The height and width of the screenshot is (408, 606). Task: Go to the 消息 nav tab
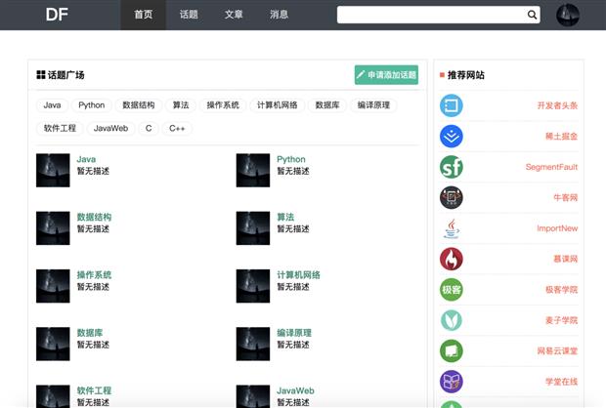(279, 15)
